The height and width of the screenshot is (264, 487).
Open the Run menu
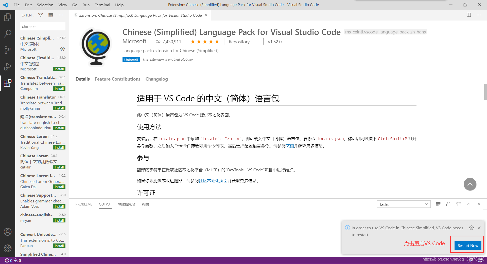[86, 5]
